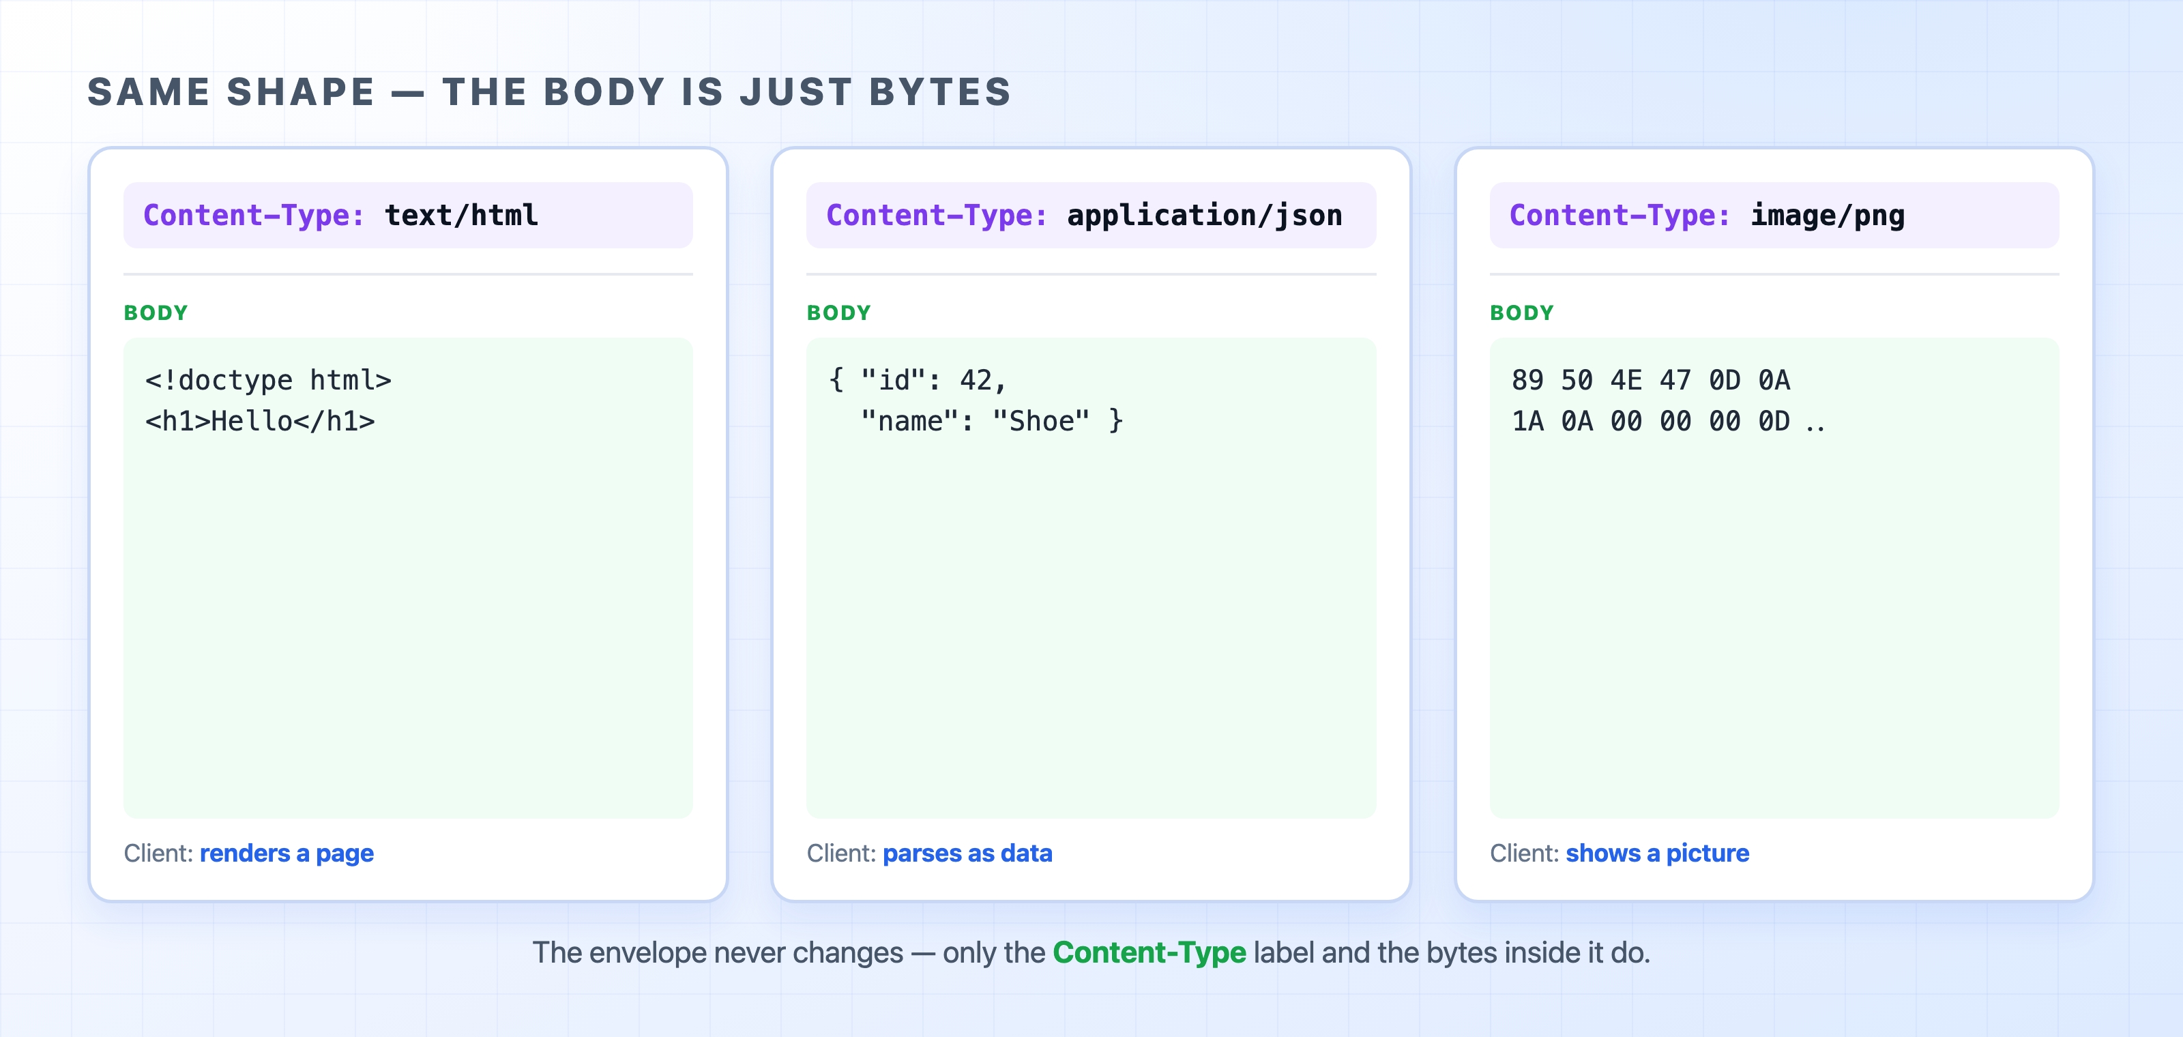This screenshot has height=1037, width=2183.
Task: Click "parses as data" client text
Action: point(967,853)
